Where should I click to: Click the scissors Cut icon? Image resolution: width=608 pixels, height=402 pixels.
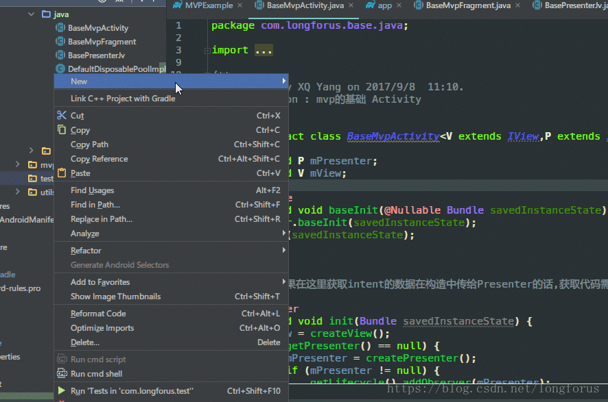[x=62, y=115]
